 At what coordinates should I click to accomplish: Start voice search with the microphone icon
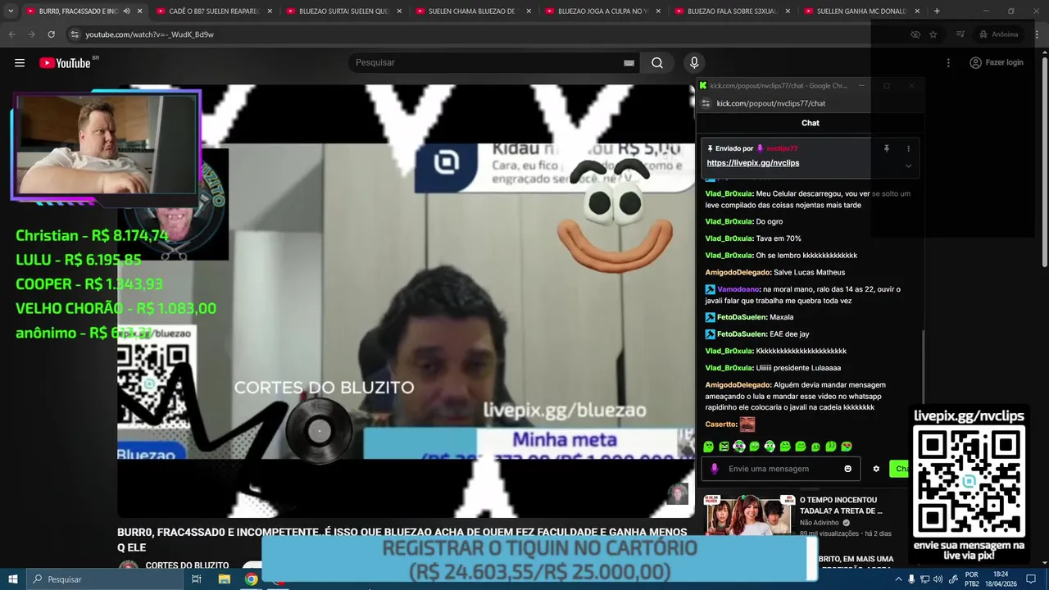pos(694,63)
